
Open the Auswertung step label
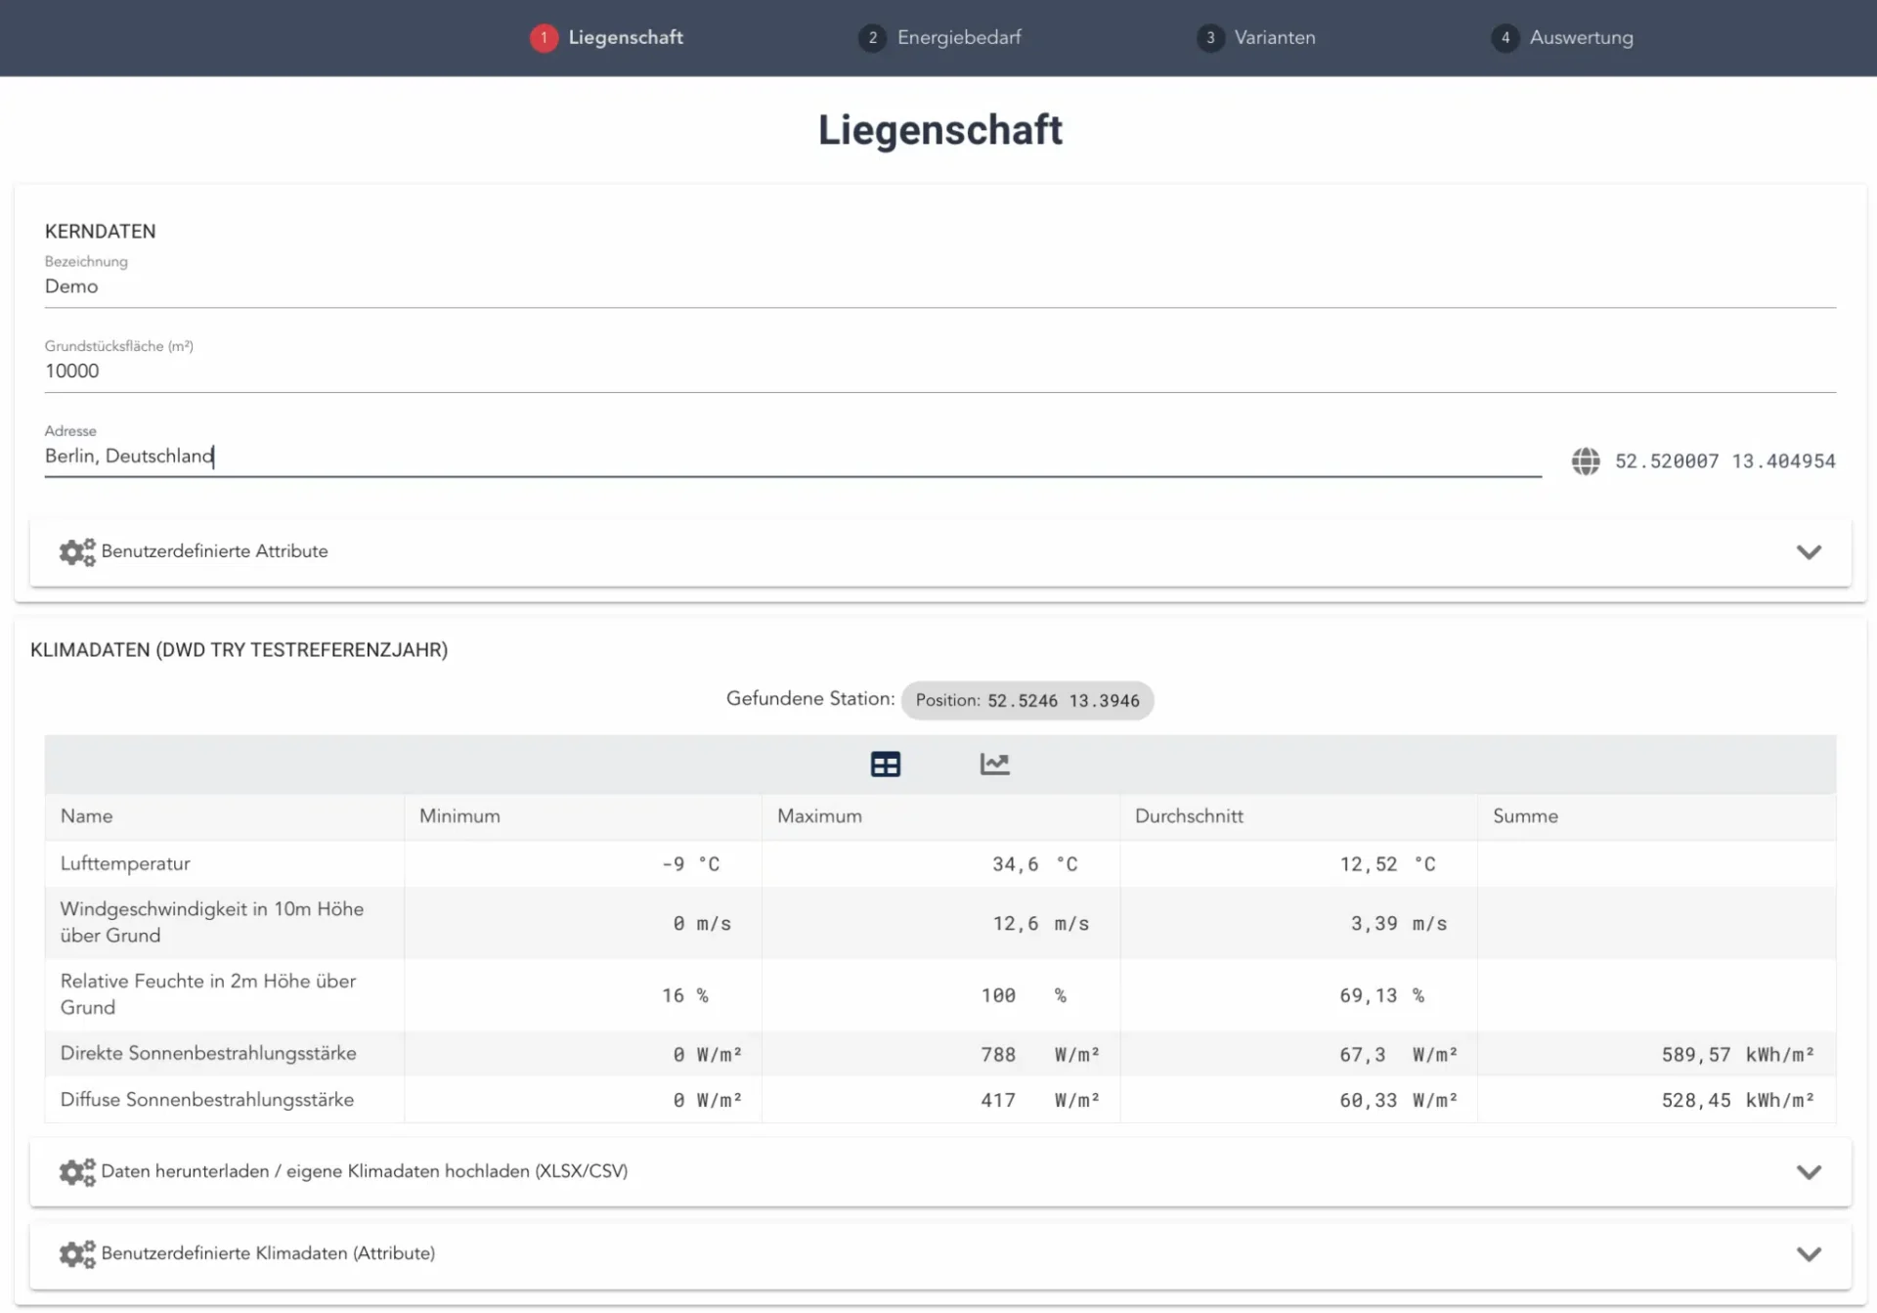coord(1580,38)
